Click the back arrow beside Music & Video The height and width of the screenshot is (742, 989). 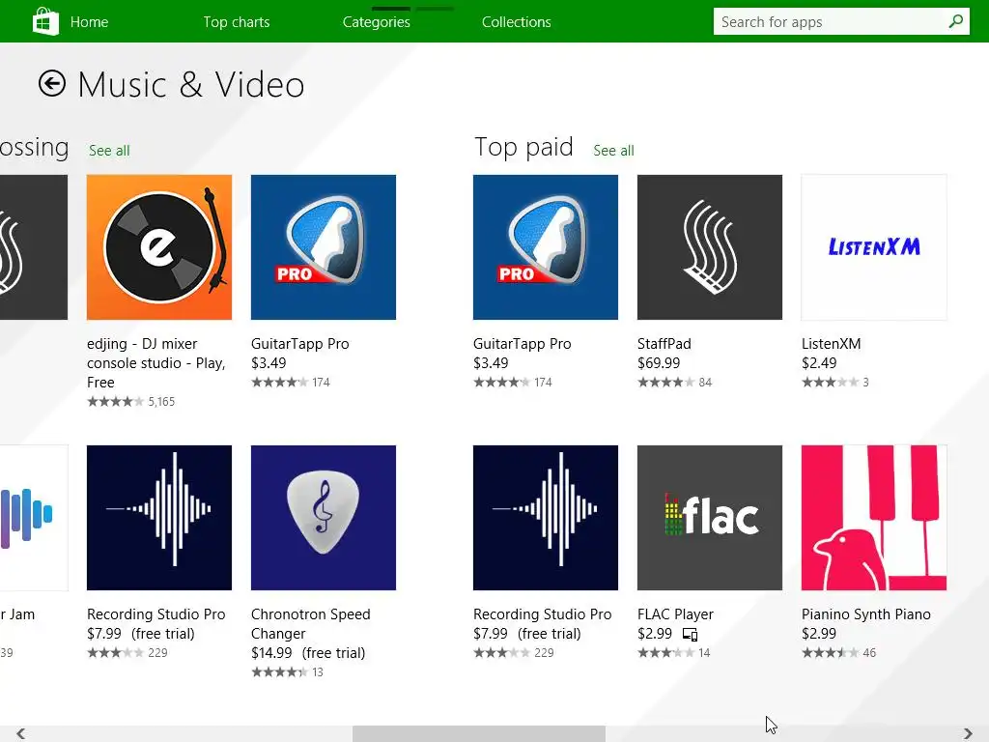coord(51,84)
